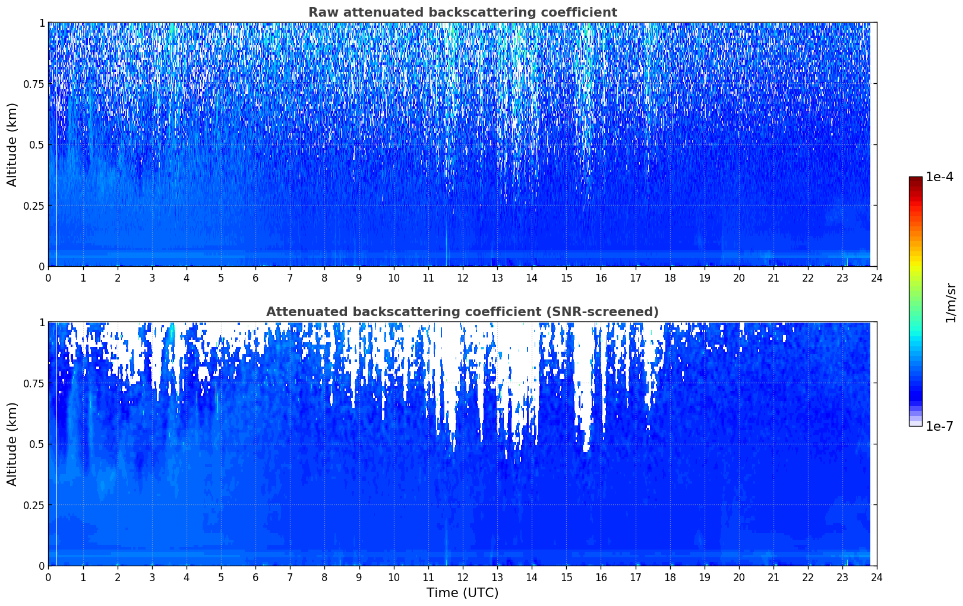The image size is (963, 606).
Task: Click time tick 15 under the Raw plot
Action: [566, 277]
